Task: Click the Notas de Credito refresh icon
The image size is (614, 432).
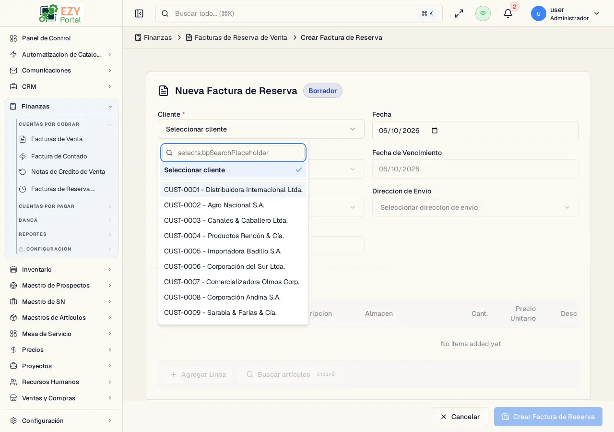Action: pyautogui.click(x=23, y=171)
